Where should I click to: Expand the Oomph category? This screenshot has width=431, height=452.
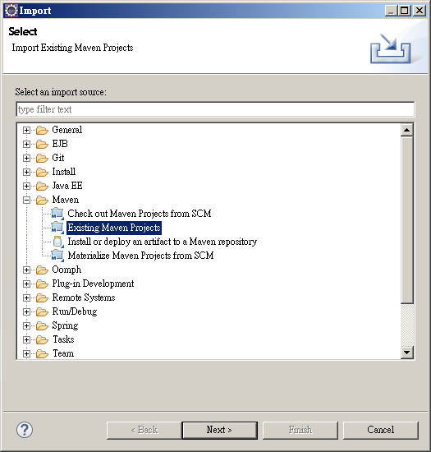click(x=26, y=270)
